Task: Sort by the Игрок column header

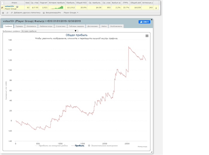Action: coord(14,3)
